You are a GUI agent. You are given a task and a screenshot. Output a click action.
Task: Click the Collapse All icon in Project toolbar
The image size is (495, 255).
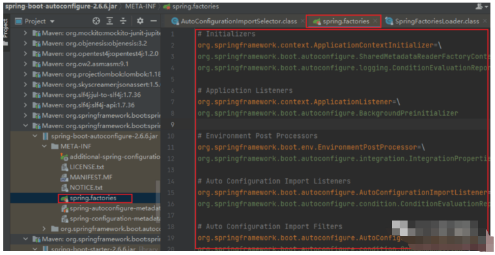click(x=123, y=21)
